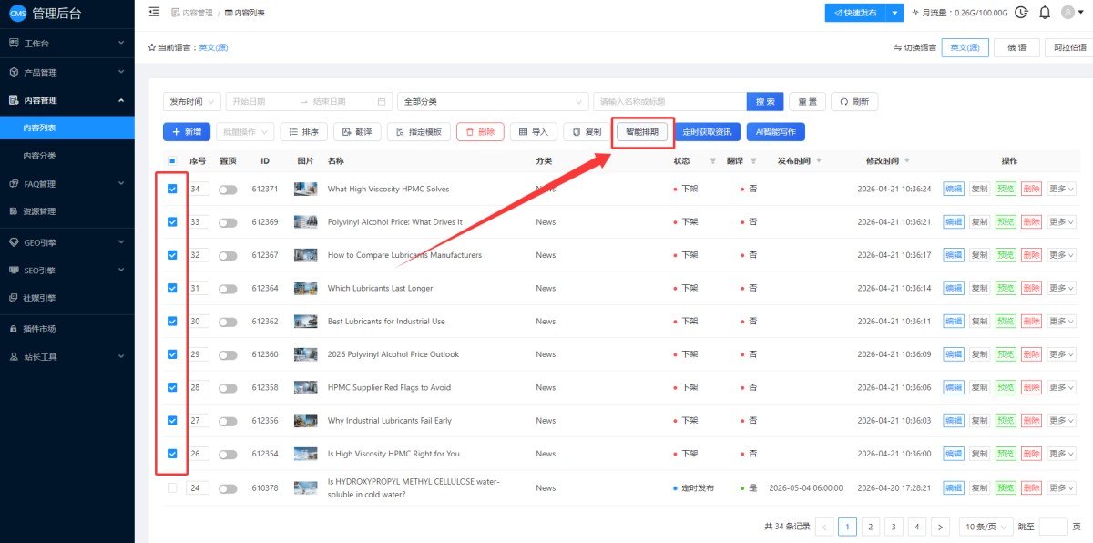
Task: Click the status column filter icon
Action: coord(712,161)
